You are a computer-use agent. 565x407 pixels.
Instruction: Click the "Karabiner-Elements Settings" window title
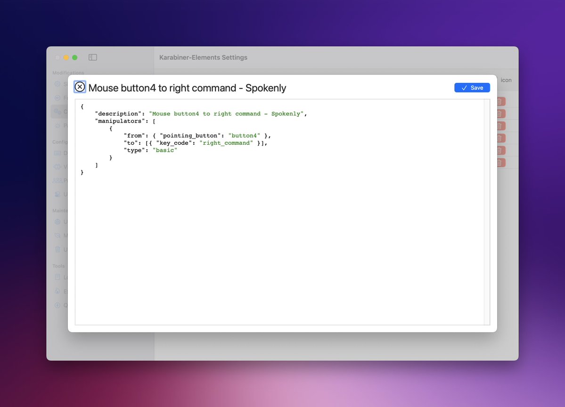203,57
